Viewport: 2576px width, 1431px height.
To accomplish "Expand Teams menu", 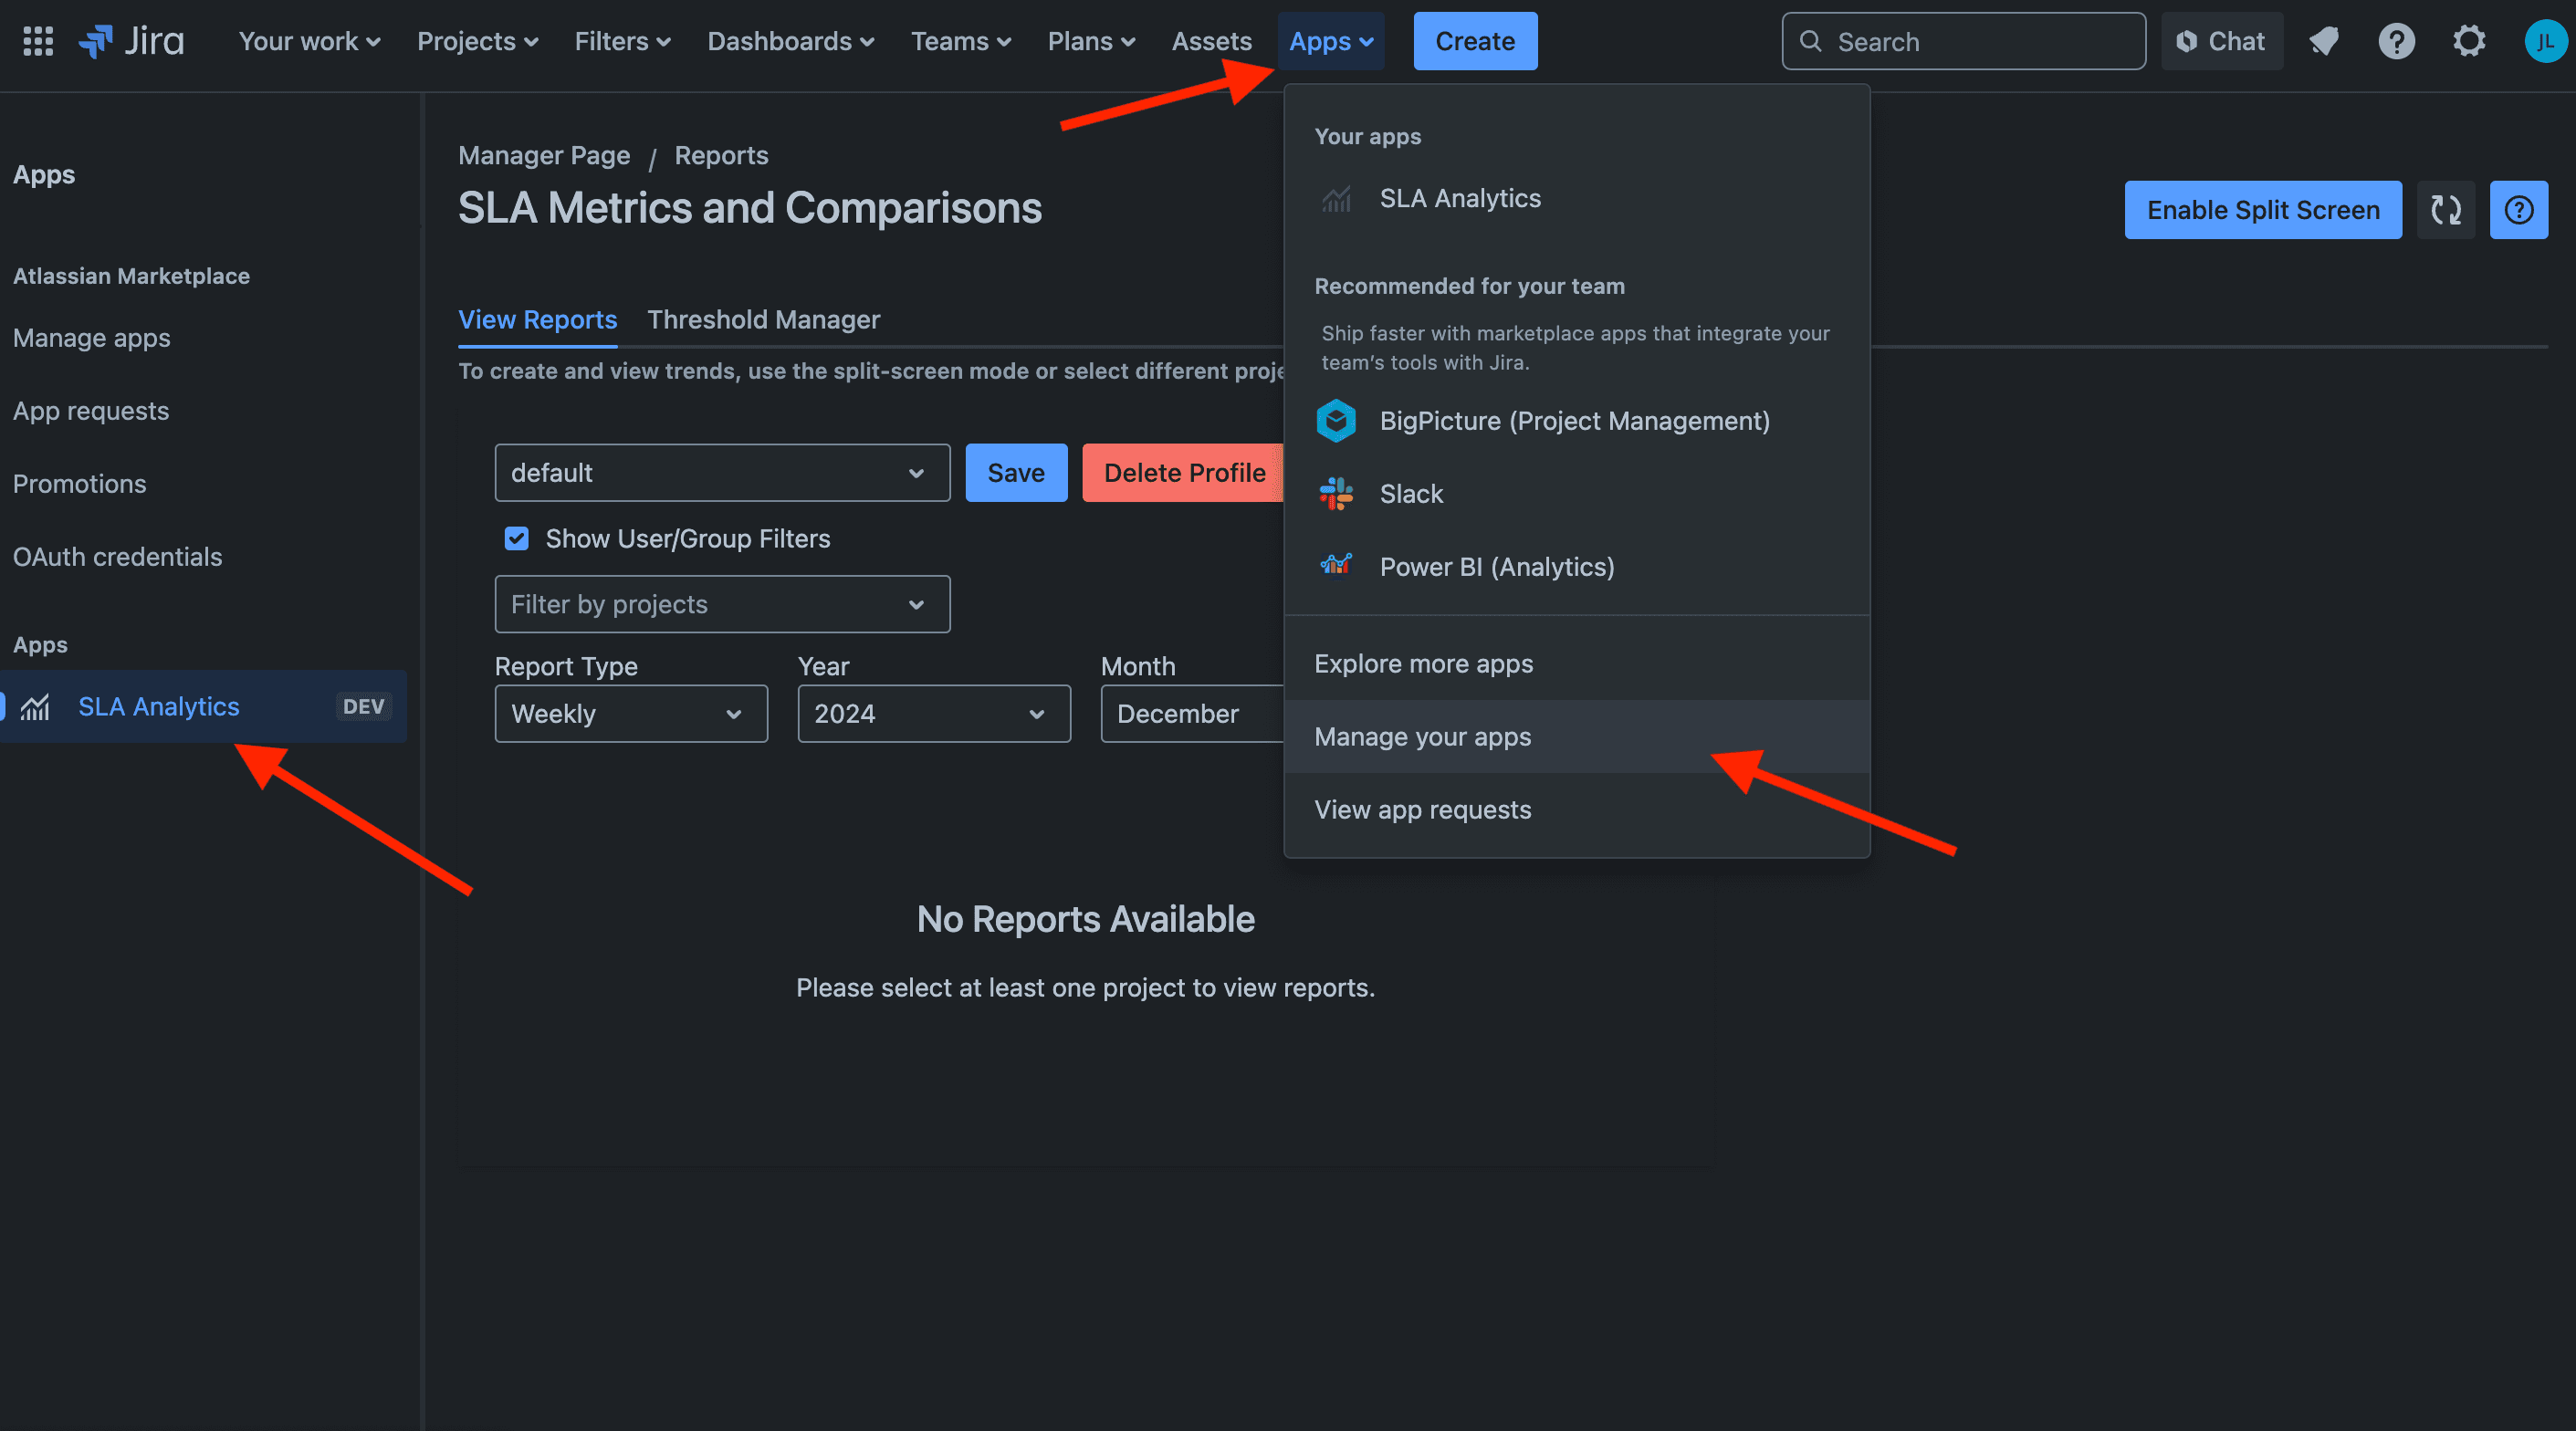I will pos(960,41).
